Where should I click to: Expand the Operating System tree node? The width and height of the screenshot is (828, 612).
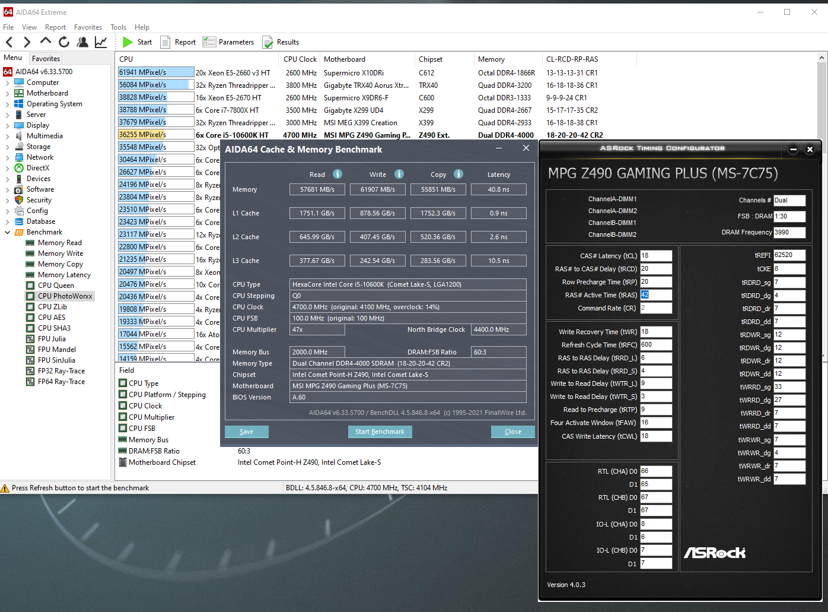point(7,104)
